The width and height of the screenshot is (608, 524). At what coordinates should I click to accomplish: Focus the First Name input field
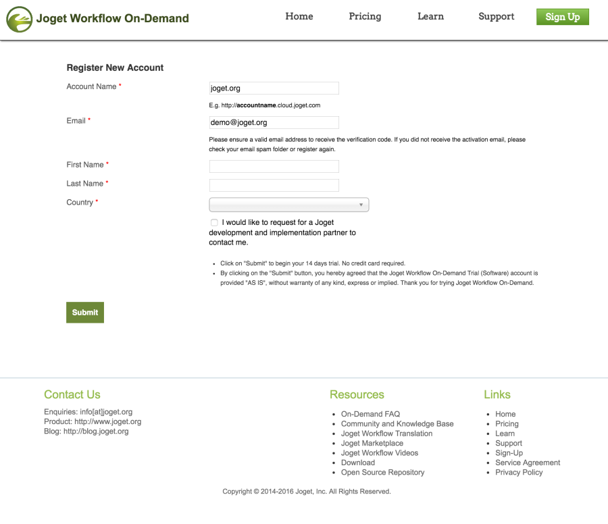click(x=274, y=166)
